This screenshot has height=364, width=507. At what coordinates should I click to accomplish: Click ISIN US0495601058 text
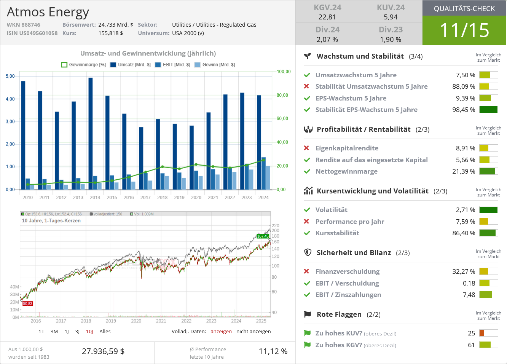pos(32,33)
